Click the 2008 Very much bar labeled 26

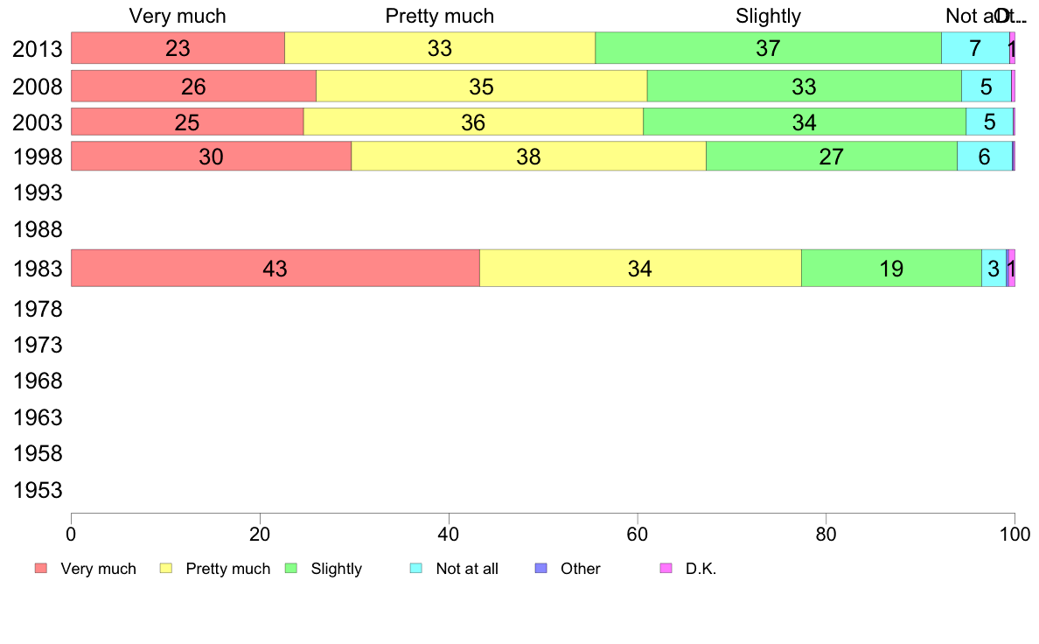click(x=193, y=87)
